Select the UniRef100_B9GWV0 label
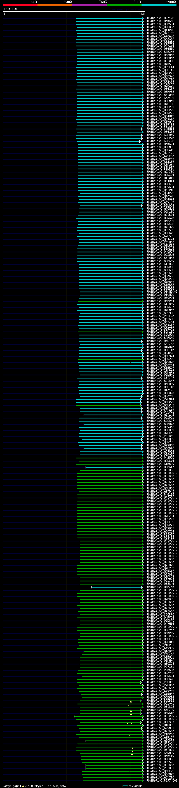The height and width of the screenshot is (788, 179). click(x=161, y=393)
